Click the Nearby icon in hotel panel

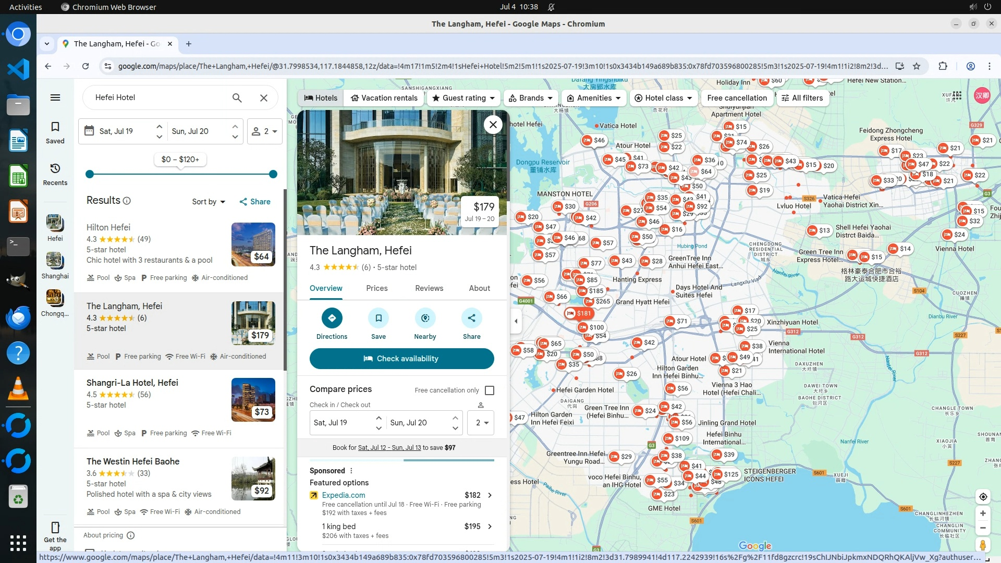point(425,318)
